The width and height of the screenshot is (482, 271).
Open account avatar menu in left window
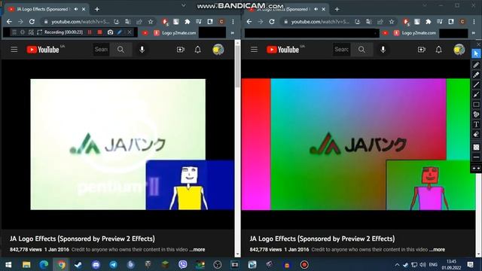218,50
